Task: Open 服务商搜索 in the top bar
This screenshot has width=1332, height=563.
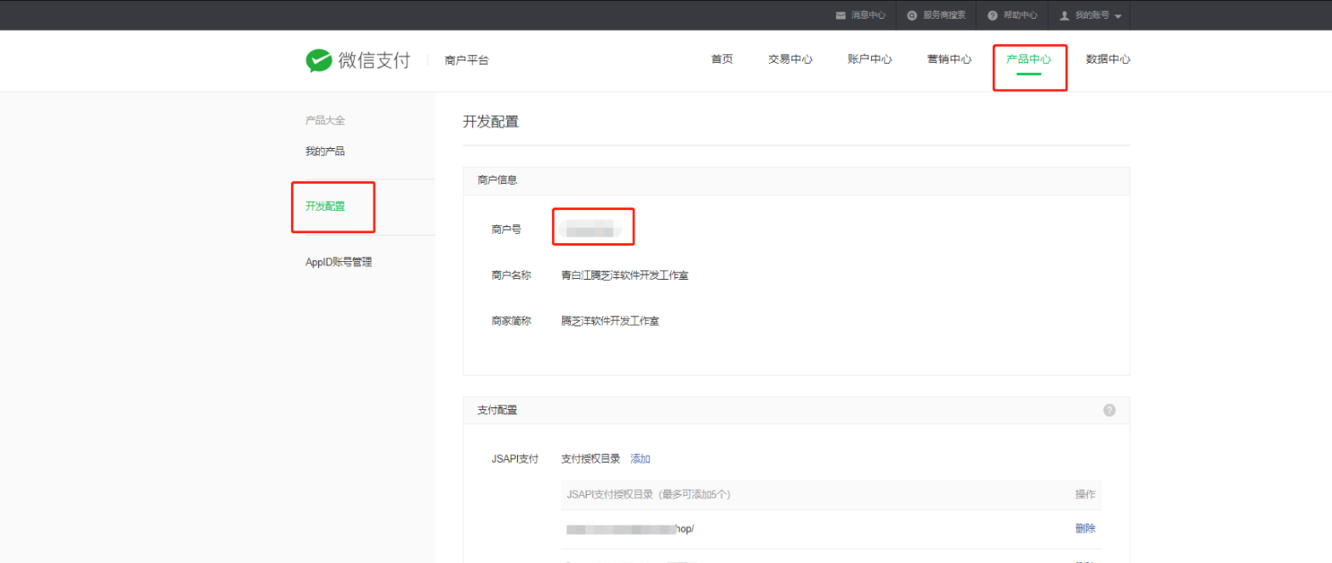Action: point(944,15)
